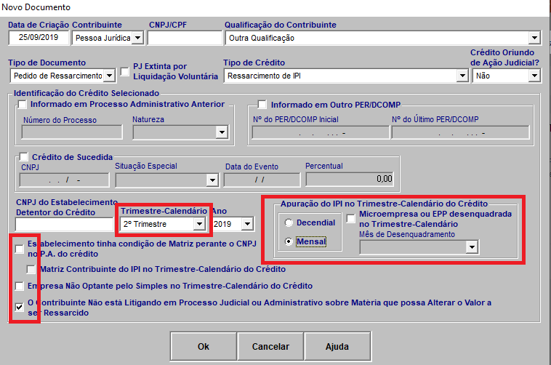Image resolution: width=551 pixels, height=365 pixels.
Task: Expand the Ano 2019 dropdown
Action: 248,224
